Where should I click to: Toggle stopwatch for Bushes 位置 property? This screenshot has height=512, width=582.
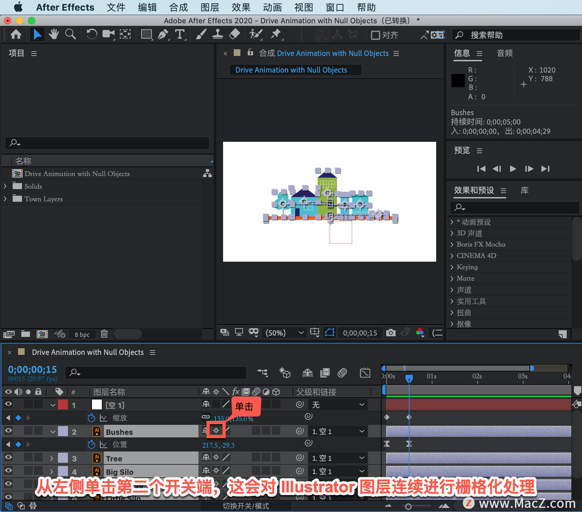(91, 444)
